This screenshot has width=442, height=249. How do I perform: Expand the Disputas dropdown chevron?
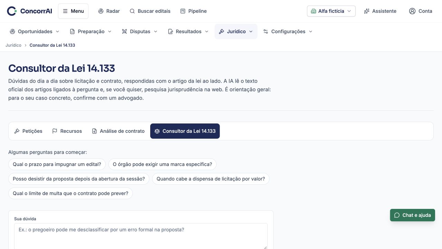tap(155, 31)
